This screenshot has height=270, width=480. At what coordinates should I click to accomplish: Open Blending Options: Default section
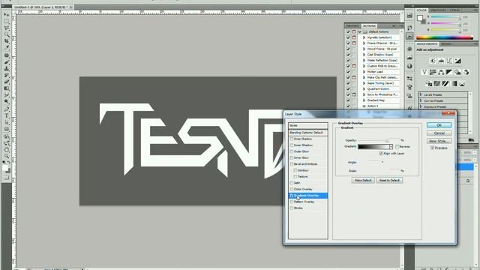pos(308,133)
